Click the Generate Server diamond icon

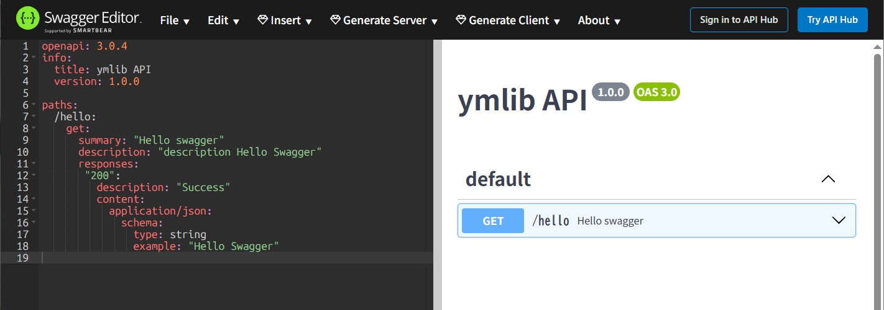tap(336, 20)
